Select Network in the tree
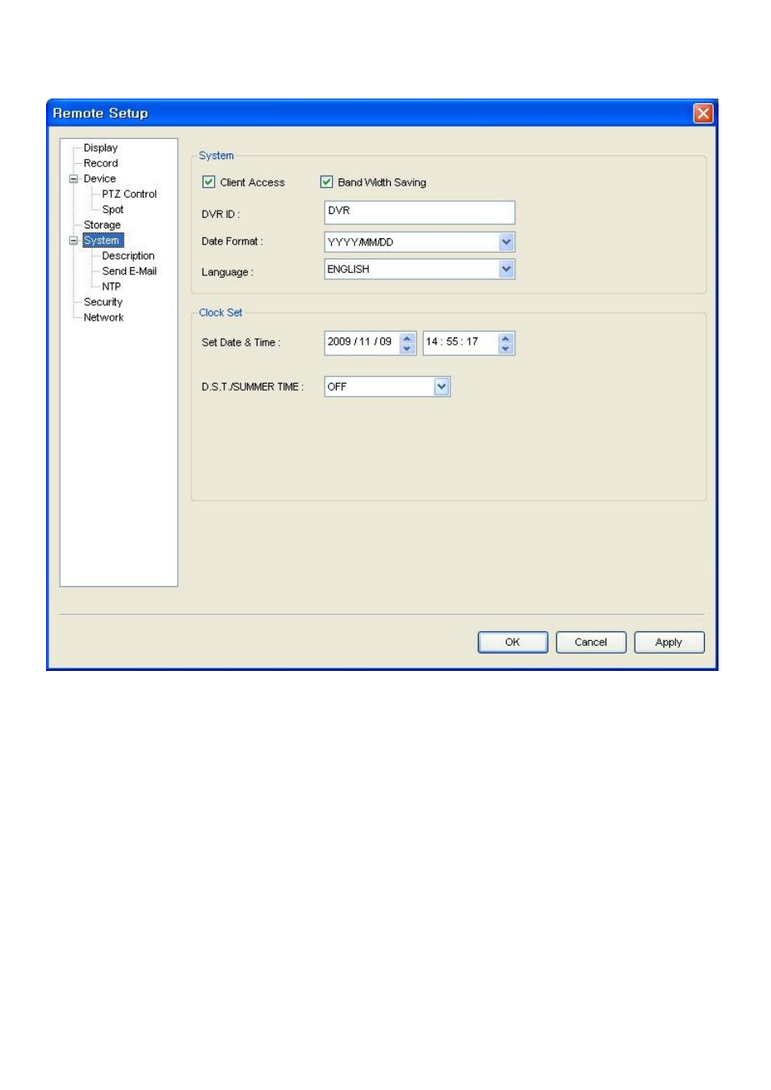The width and height of the screenshot is (771, 1090). [104, 317]
